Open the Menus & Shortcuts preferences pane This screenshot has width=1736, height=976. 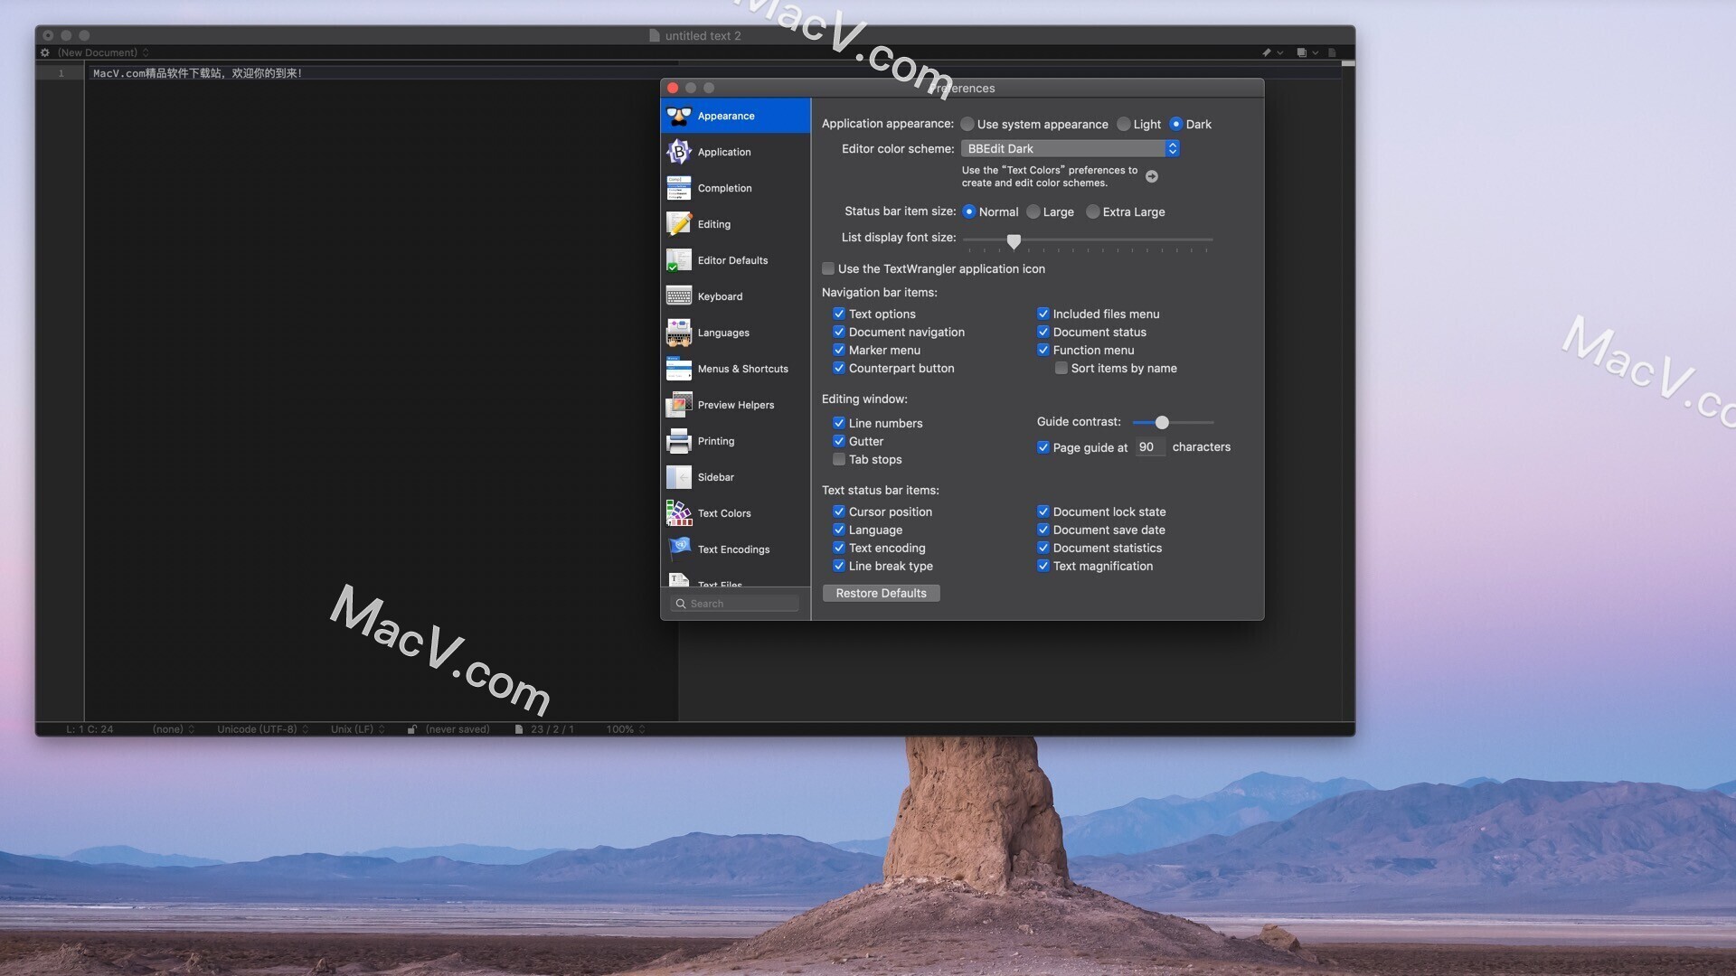741,369
